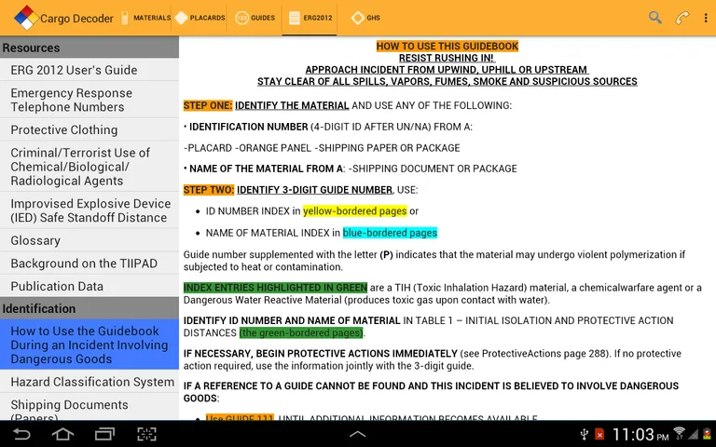
Task: Tap the Wi-Fi signal icon
Action: 679,433
